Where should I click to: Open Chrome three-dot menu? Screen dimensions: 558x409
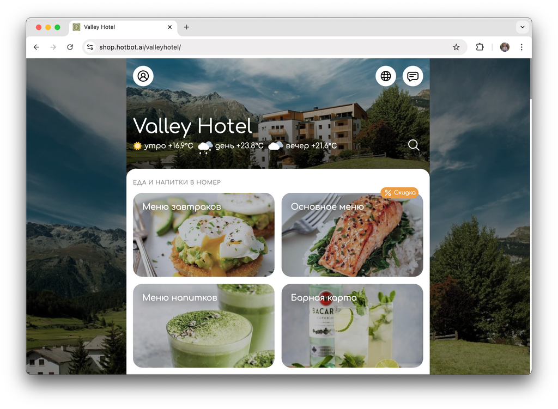tap(521, 47)
